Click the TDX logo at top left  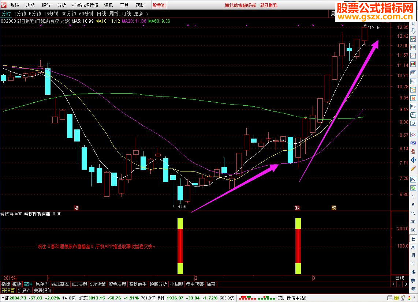pyautogui.click(x=3, y=5)
